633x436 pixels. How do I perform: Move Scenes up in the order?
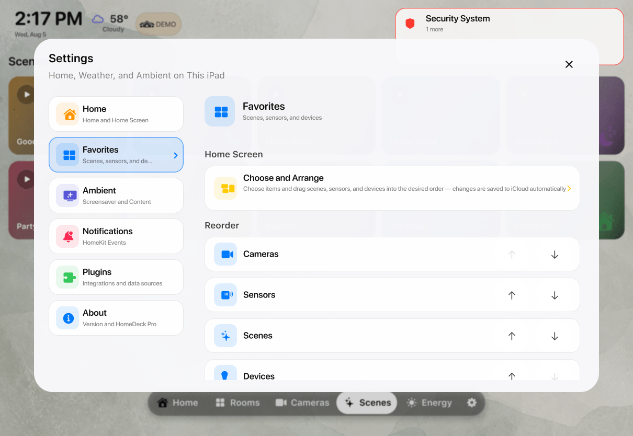(x=512, y=336)
